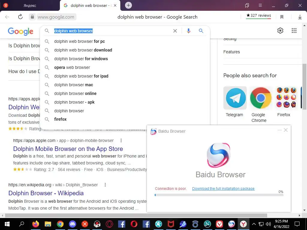307x230 pixels.
Task: Click the Yandex logo icon in tab bar
Action: tap(6, 5)
